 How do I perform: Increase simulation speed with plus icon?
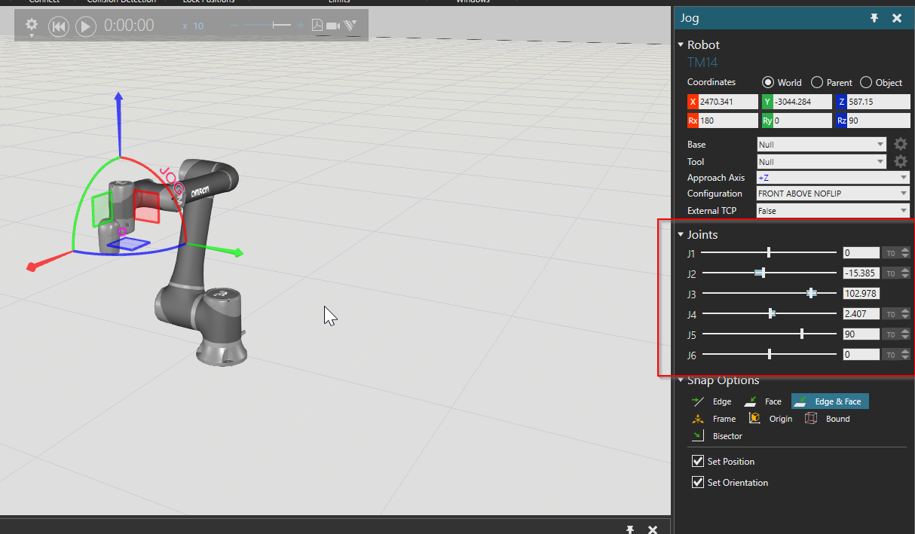[x=301, y=26]
